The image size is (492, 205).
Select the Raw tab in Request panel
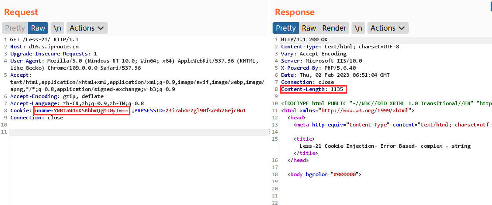coord(38,28)
